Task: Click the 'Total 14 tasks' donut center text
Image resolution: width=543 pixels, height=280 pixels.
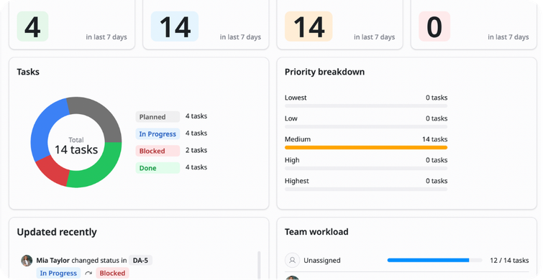Action: (76, 146)
